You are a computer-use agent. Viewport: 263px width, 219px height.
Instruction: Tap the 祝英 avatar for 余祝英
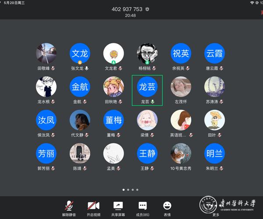point(181,53)
